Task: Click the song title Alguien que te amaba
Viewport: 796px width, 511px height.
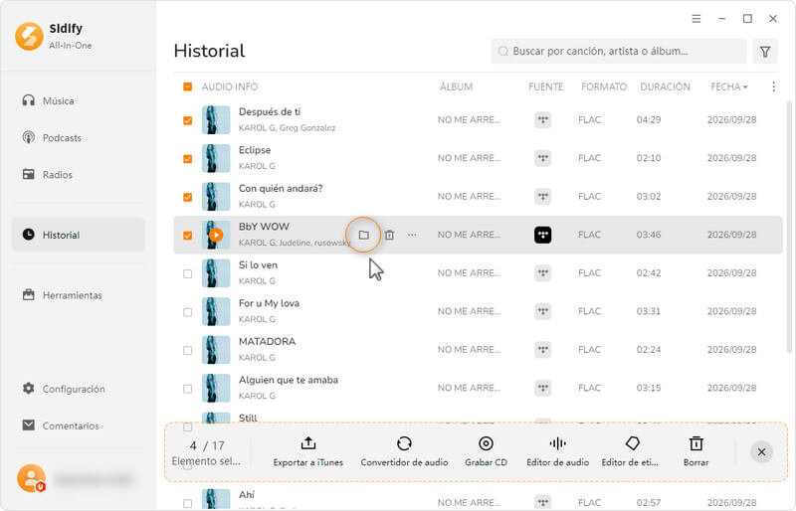Action: (x=289, y=380)
